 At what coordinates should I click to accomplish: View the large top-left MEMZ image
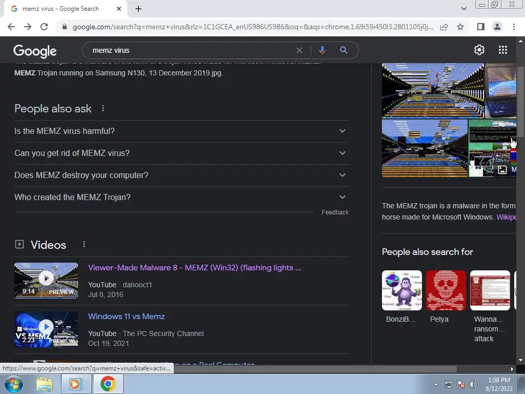[x=433, y=90]
